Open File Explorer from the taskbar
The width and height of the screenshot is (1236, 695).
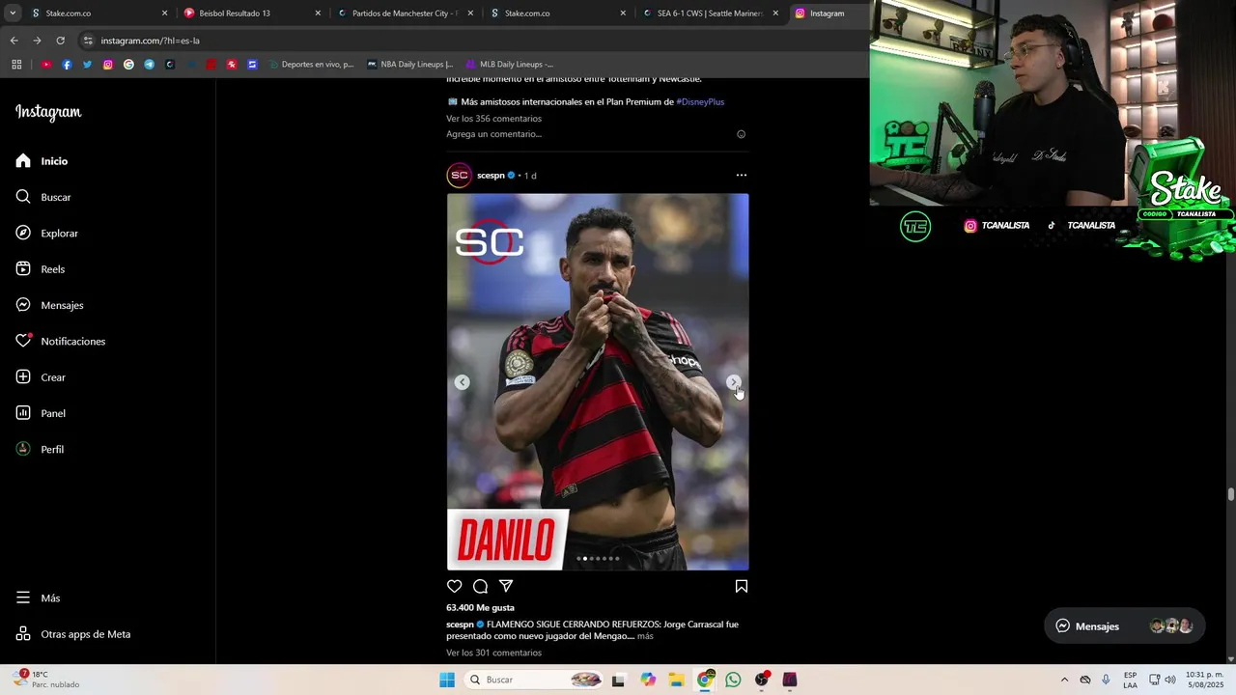point(676,680)
